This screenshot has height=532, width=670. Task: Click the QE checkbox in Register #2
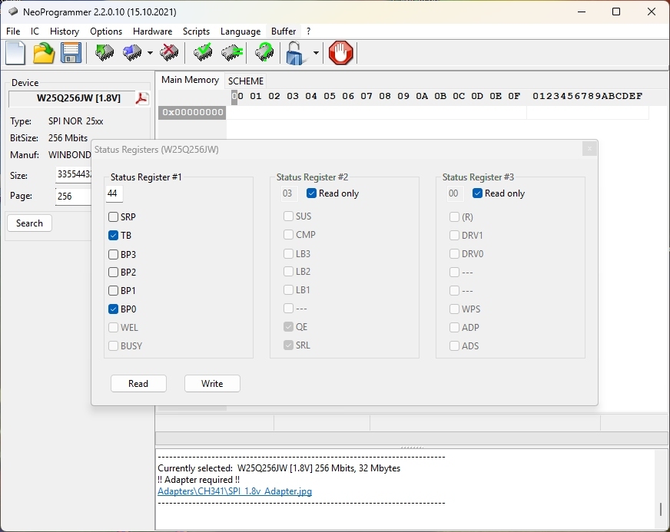[x=288, y=327]
